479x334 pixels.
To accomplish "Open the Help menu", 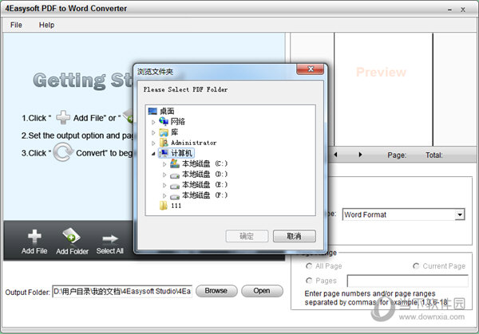I will [x=46, y=25].
